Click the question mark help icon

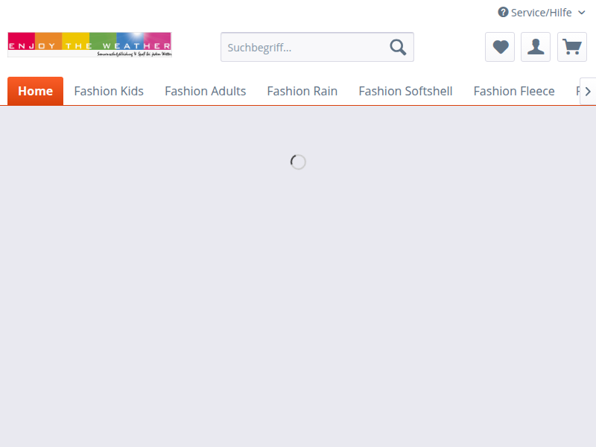tap(503, 12)
